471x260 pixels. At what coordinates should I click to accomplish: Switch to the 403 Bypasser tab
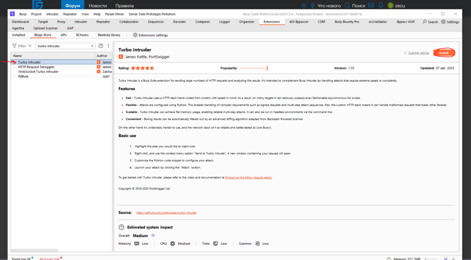click(x=299, y=22)
